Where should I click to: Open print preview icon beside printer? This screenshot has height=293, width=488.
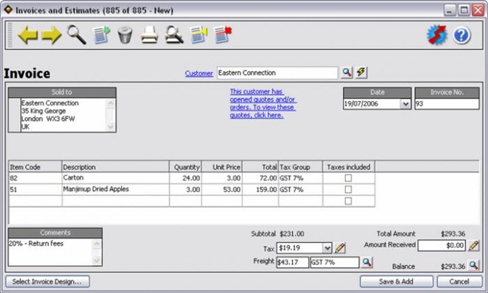(x=174, y=35)
